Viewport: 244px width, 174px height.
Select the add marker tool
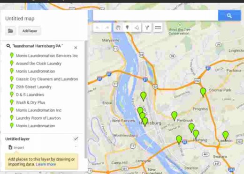tap(127, 28)
